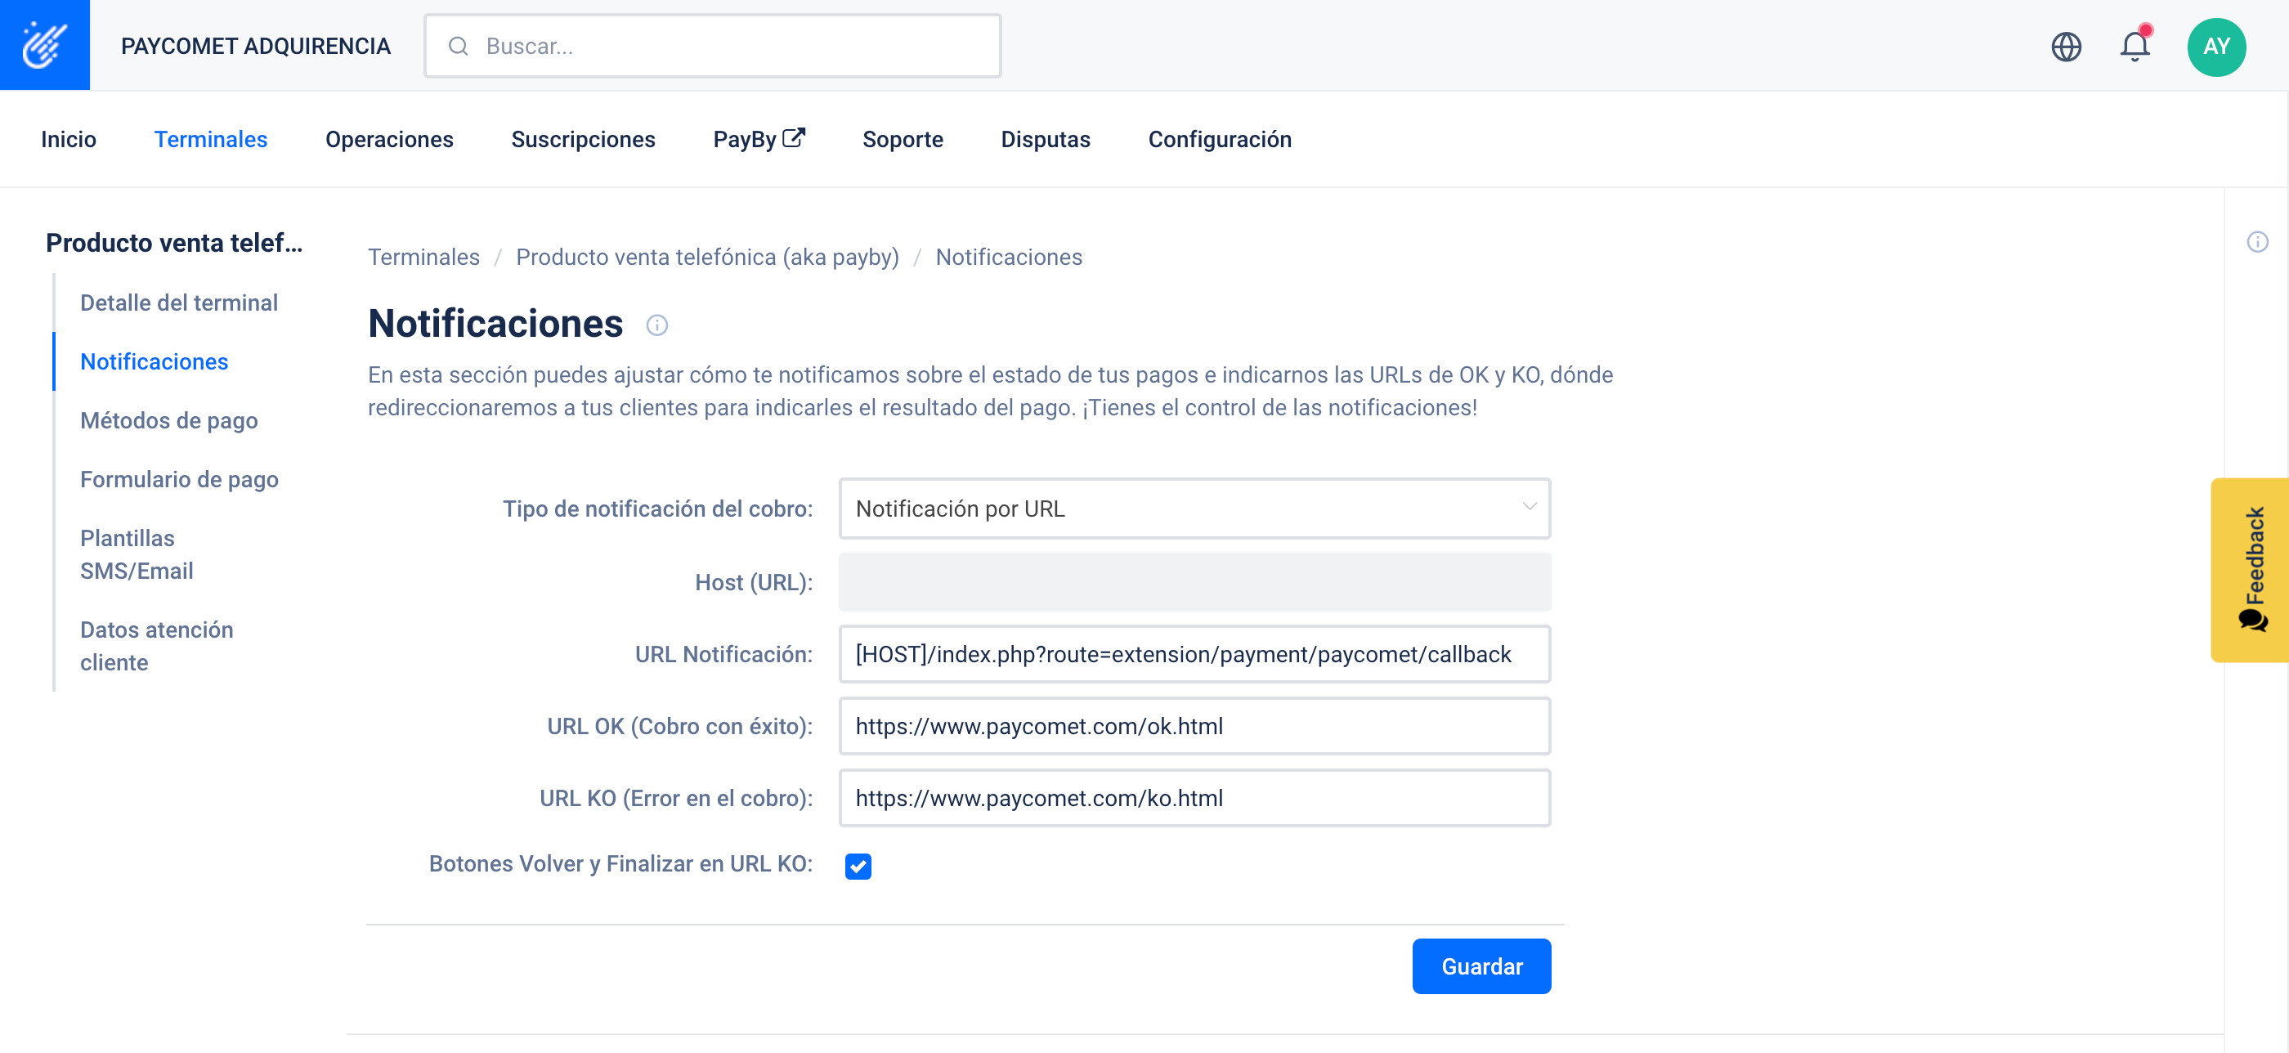Image resolution: width=2289 pixels, height=1053 pixels.
Task: Open PayBy external link
Action: [758, 140]
